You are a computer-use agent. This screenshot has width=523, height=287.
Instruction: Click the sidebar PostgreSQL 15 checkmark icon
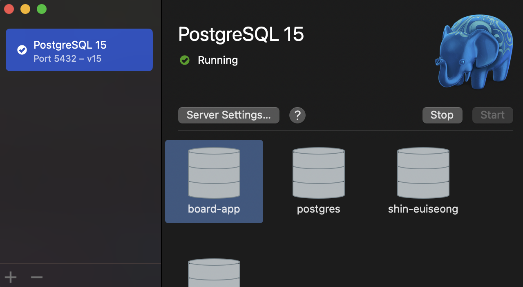click(x=22, y=50)
